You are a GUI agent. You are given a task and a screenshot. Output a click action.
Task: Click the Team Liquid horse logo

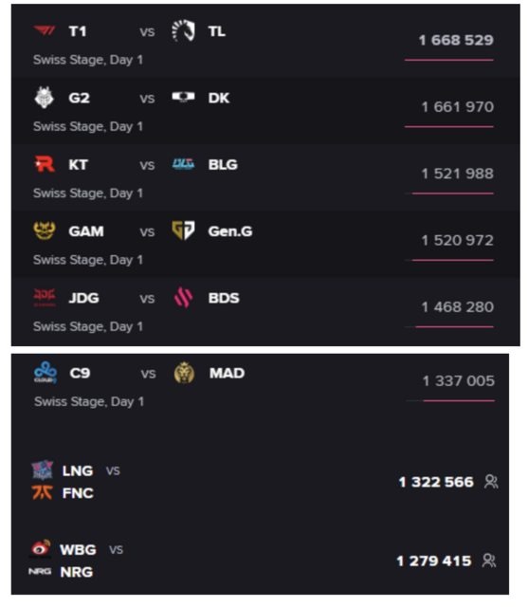pyautogui.click(x=183, y=30)
